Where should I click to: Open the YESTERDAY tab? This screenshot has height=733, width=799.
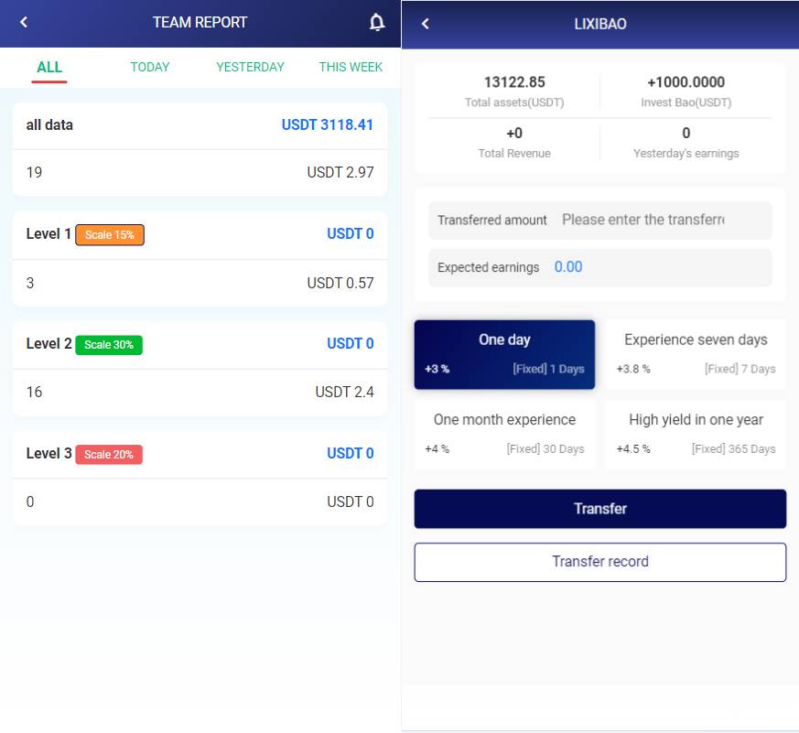tap(250, 67)
